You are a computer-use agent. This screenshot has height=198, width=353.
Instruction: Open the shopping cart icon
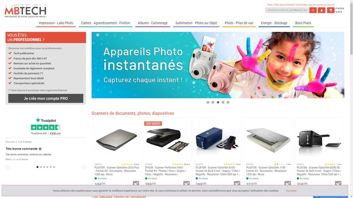point(331,10)
